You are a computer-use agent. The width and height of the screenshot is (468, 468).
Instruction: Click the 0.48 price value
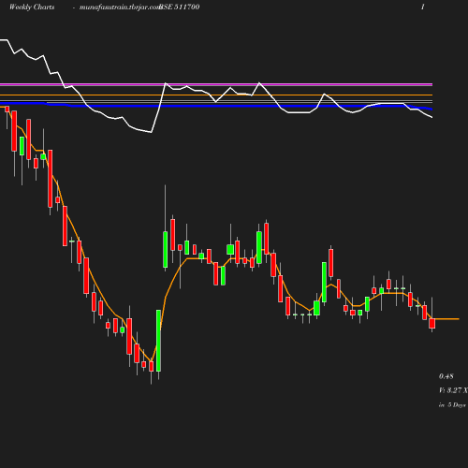[446, 376]
